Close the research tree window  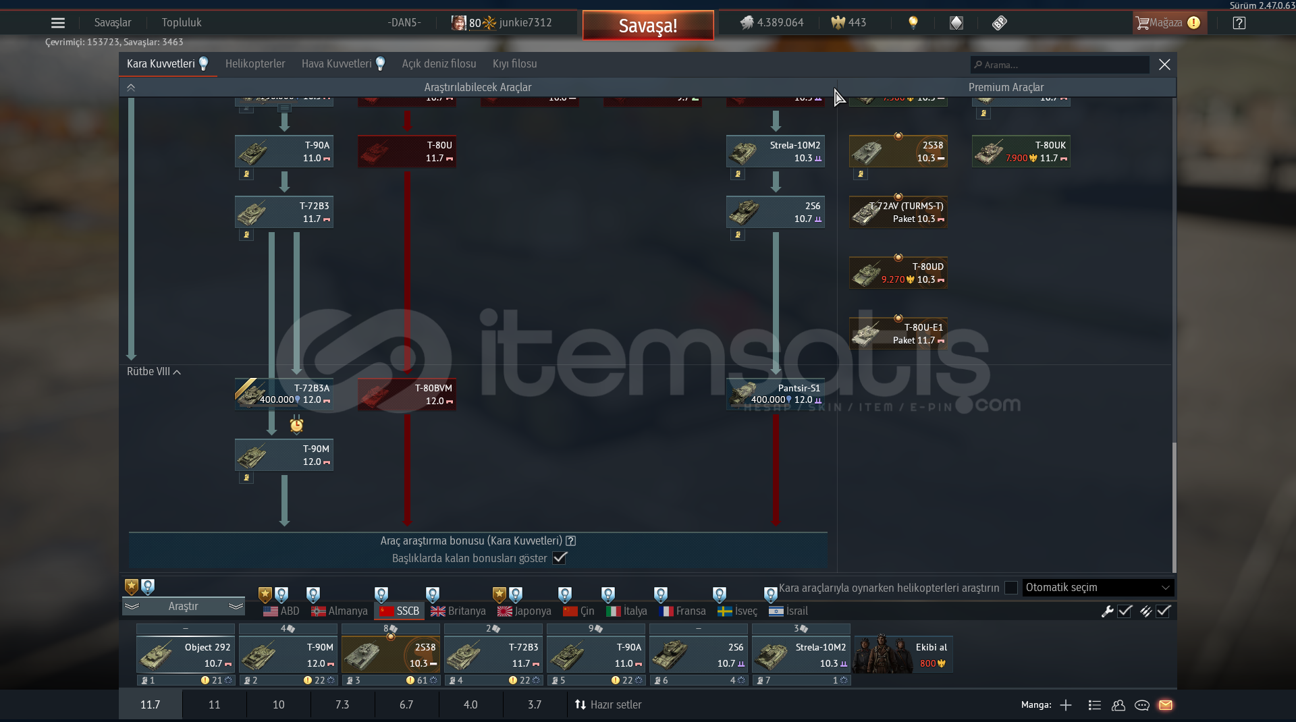click(x=1164, y=64)
